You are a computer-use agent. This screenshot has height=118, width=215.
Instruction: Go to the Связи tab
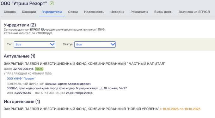(73, 12)
